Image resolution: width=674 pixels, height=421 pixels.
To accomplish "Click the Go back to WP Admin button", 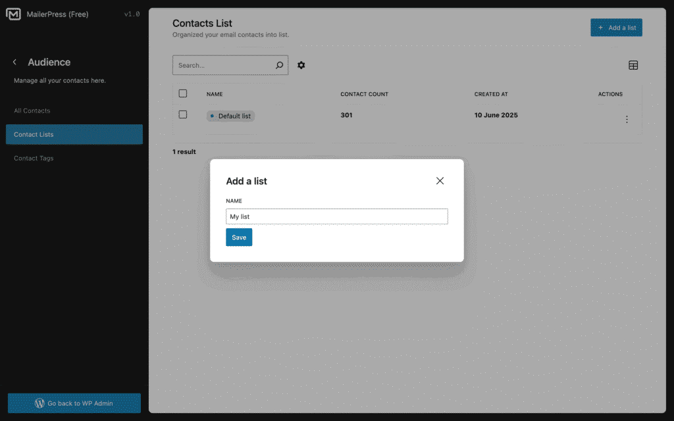I will pos(74,403).
